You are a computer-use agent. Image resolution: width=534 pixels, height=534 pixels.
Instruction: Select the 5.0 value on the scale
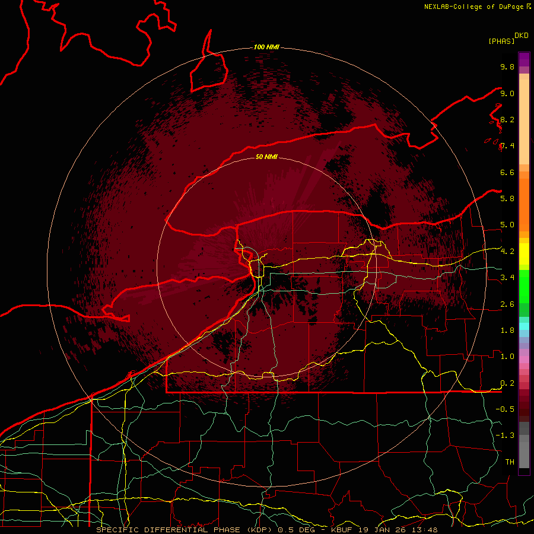[x=507, y=225]
